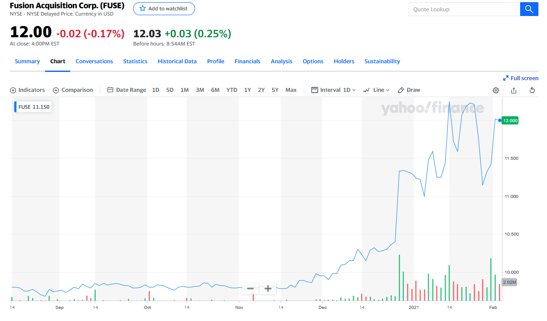The image size is (547, 321).
Task: Click the blue search magnifier button
Action: (x=529, y=9)
